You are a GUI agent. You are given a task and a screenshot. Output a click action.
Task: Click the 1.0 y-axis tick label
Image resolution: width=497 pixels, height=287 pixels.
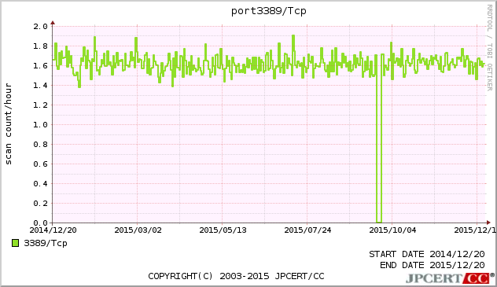41,124
